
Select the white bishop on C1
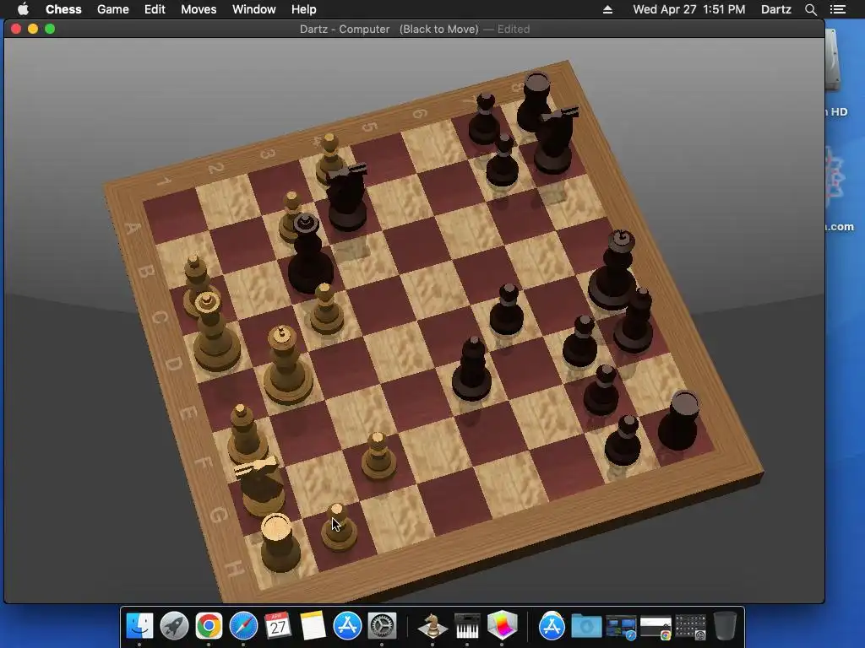(196, 285)
